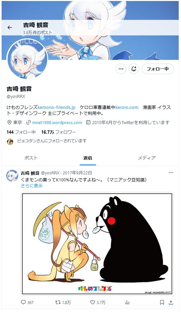Viewport: 181px width, 312px height.
Task: Open the 16.7万 フォロワー followers list
Action: click(x=58, y=132)
